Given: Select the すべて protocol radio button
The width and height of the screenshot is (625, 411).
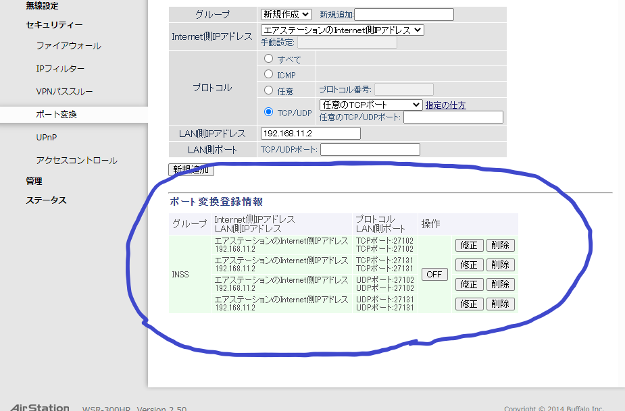Looking at the screenshot, I should pyautogui.click(x=269, y=59).
